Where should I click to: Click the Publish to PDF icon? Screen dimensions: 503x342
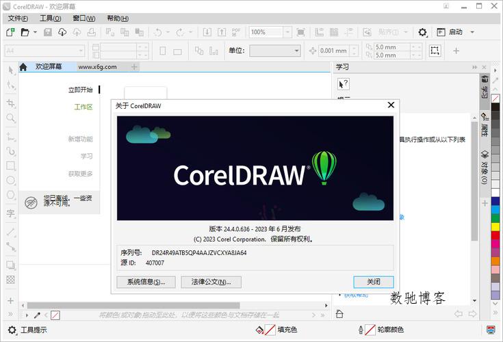click(236, 32)
